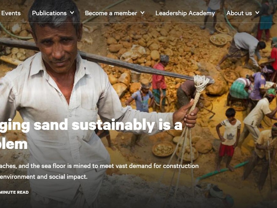
Task: Click the knotted rope on the pole
Action: [x=201, y=84]
